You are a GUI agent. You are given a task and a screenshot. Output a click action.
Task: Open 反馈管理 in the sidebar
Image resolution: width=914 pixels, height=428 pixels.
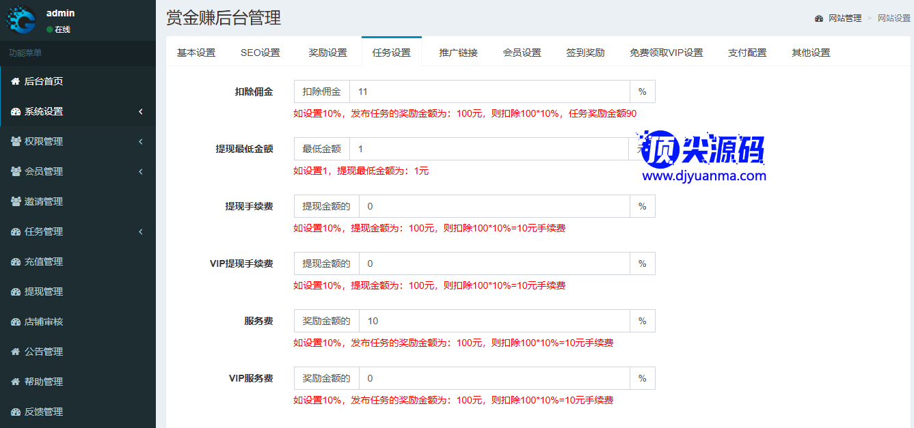pos(44,412)
